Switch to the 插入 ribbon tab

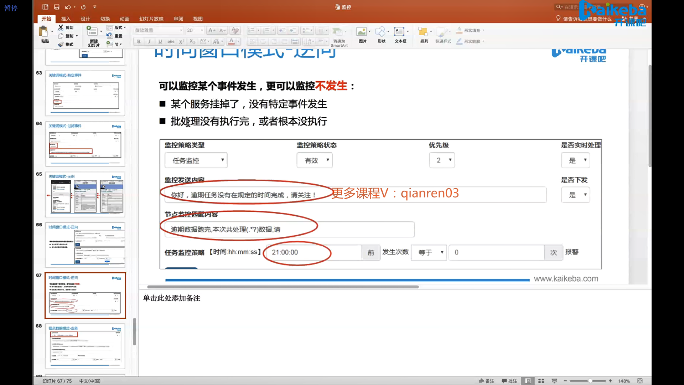(x=66, y=19)
